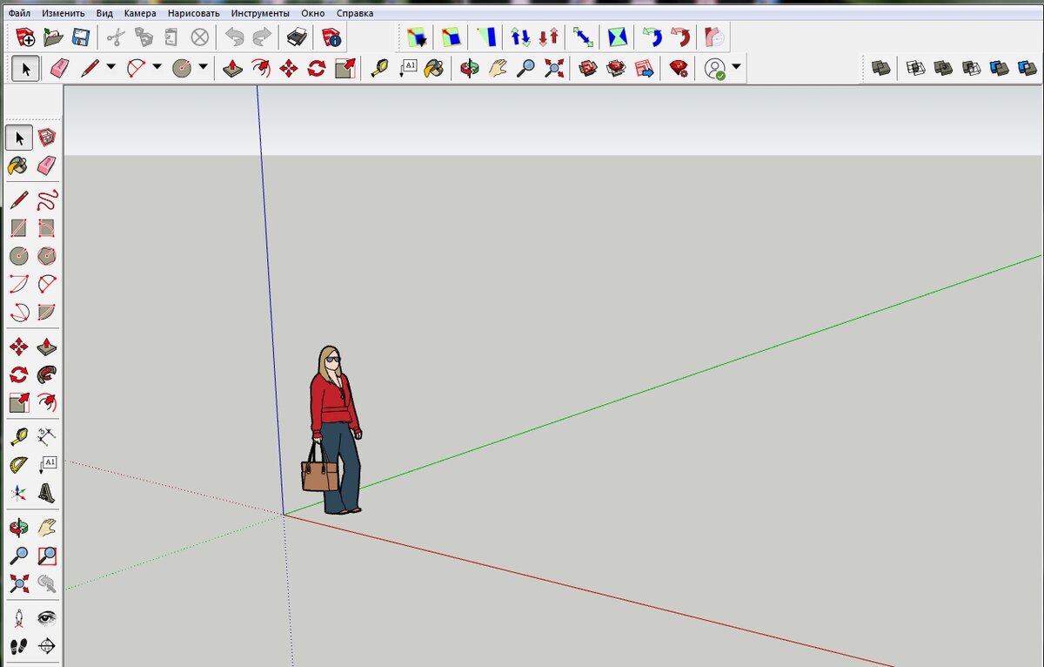1044x667 pixels.
Task: Expand the Arc tool dropdown arrow
Action: [157, 67]
